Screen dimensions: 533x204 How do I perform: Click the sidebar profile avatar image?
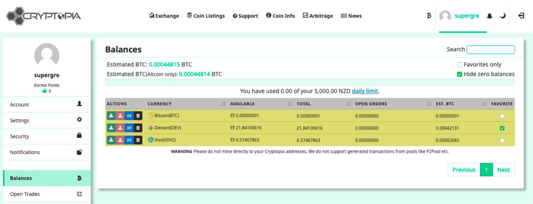pyautogui.click(x=47, y=56)
